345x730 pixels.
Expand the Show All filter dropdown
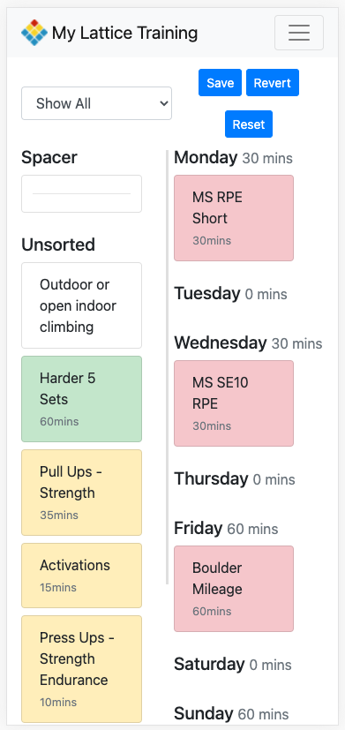coord(96,103)
